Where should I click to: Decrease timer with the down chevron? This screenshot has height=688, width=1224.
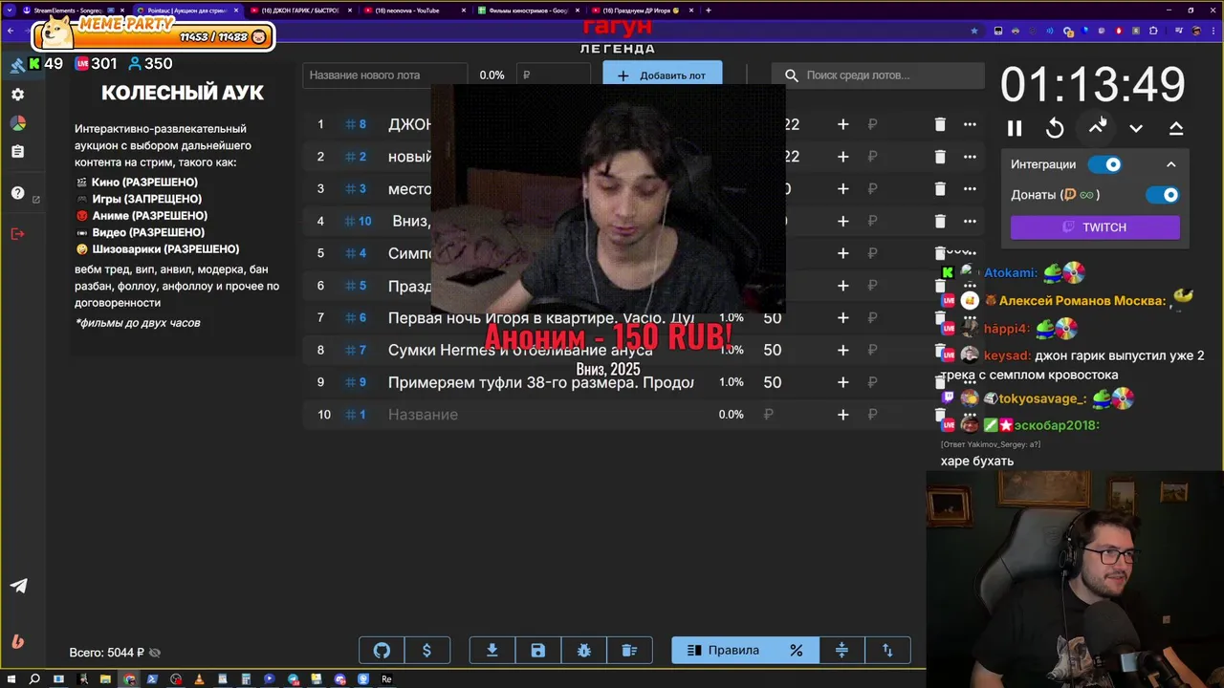click(1136, 128)
